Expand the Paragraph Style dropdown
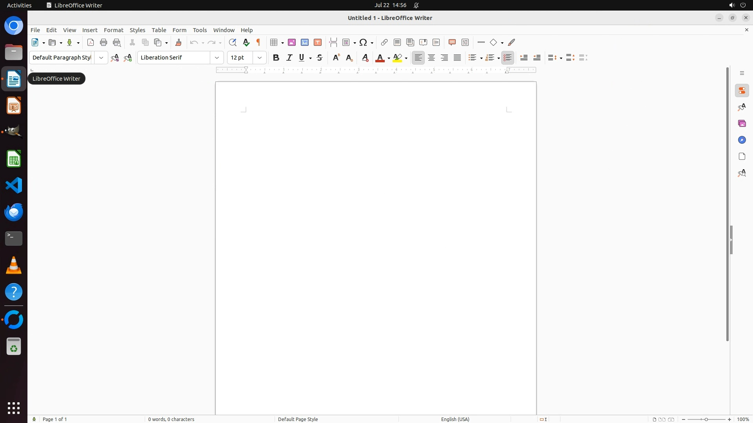 point(101,58)
